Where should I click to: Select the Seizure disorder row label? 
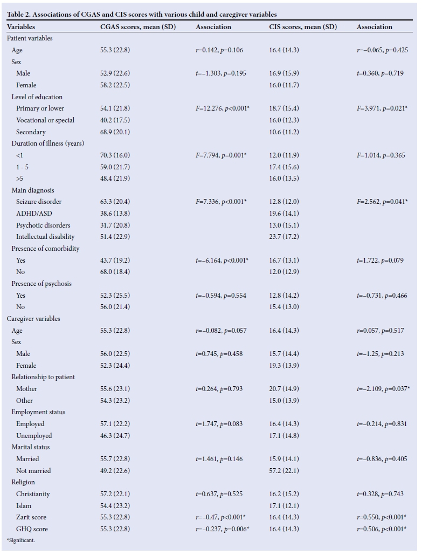(x=39, y=202)
